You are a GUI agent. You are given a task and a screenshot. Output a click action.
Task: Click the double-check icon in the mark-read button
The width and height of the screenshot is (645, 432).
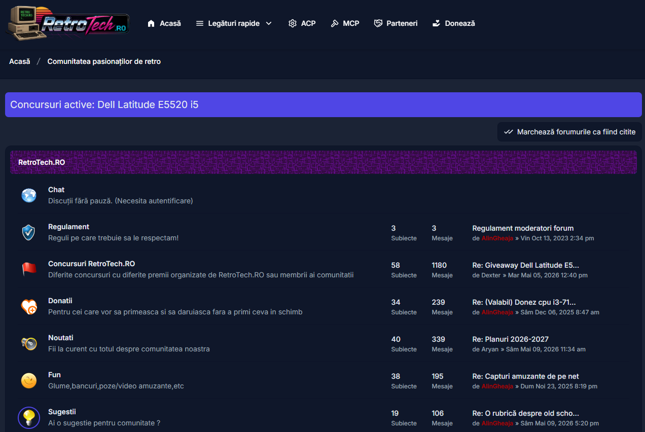click(509, 132)
